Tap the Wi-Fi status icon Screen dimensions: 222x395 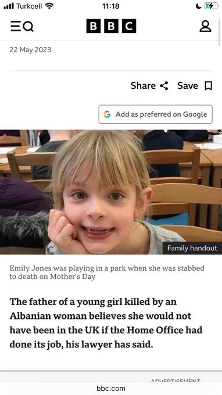pos(49,6)
